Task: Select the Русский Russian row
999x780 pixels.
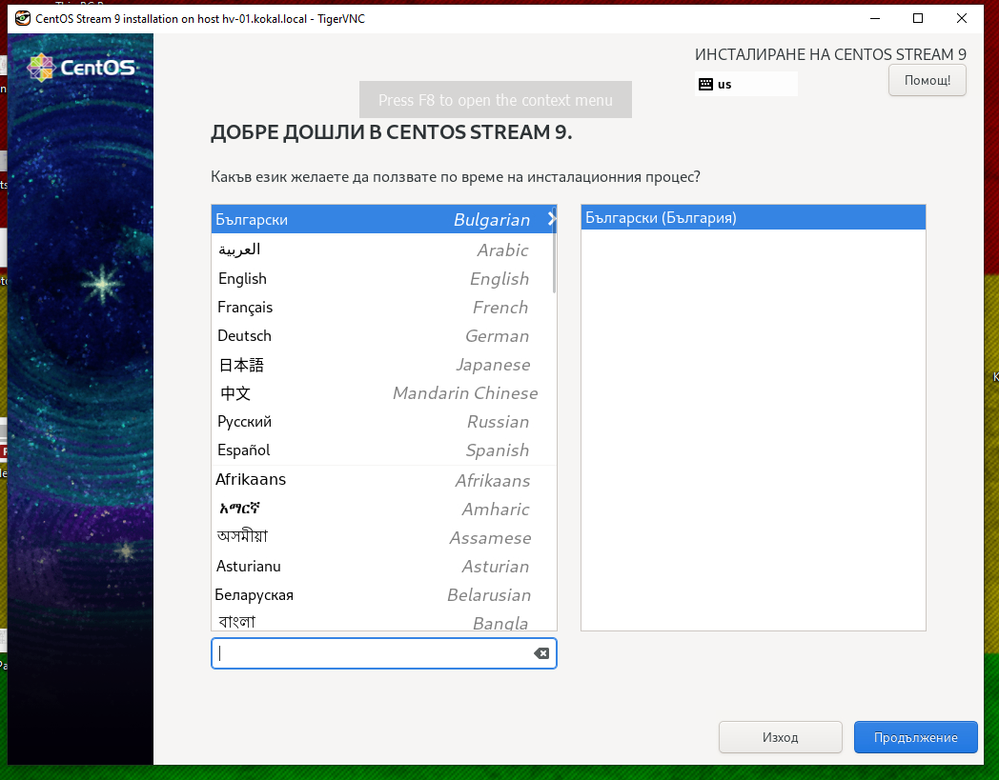Action: (x=383, y=422)
